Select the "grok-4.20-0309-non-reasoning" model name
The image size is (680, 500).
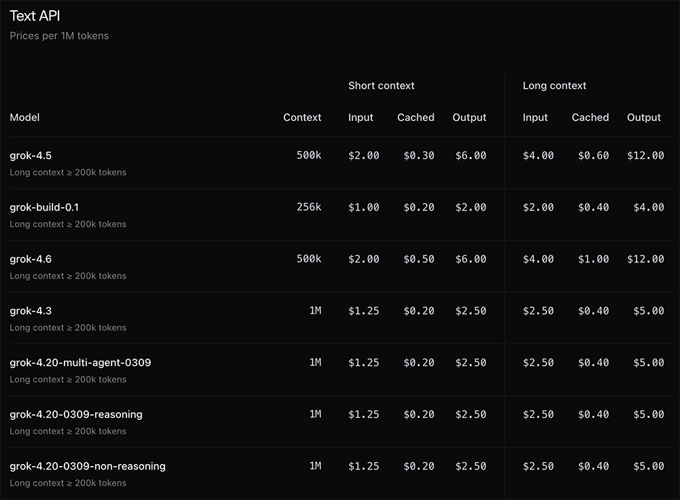point(88,466)
